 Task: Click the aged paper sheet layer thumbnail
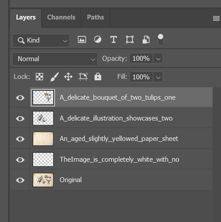coord(43,139)
